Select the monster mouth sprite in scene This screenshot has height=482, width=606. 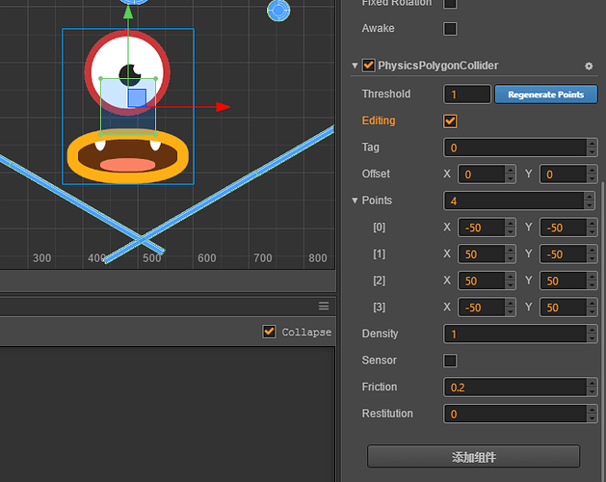tap(128, 156)
